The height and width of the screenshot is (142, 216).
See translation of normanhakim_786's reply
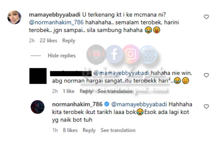[x=118, y=130]
